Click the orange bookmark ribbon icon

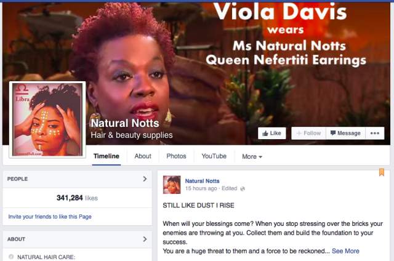click(382, 172)
